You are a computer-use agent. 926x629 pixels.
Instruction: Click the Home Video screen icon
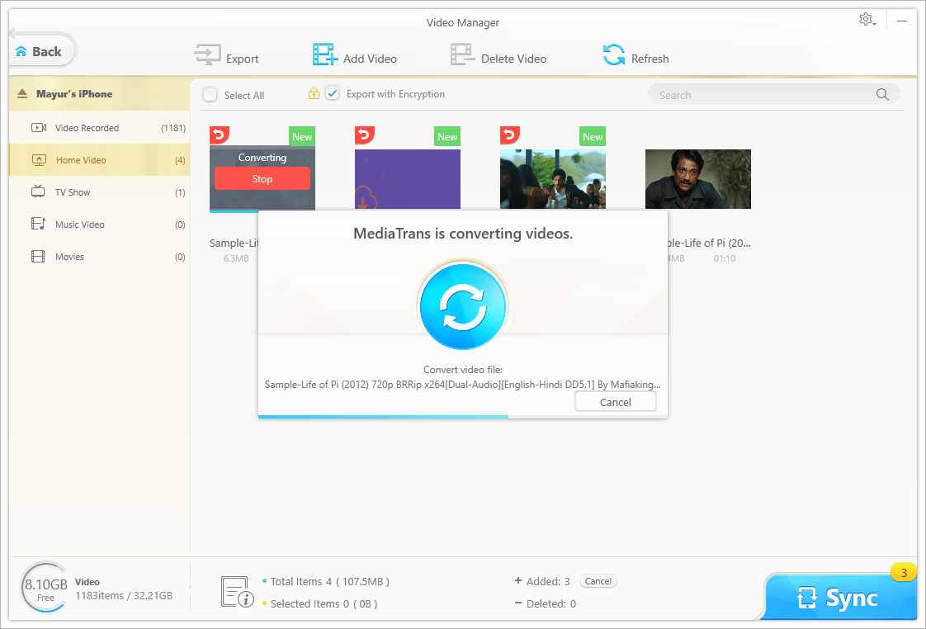(x=39, y=160)
